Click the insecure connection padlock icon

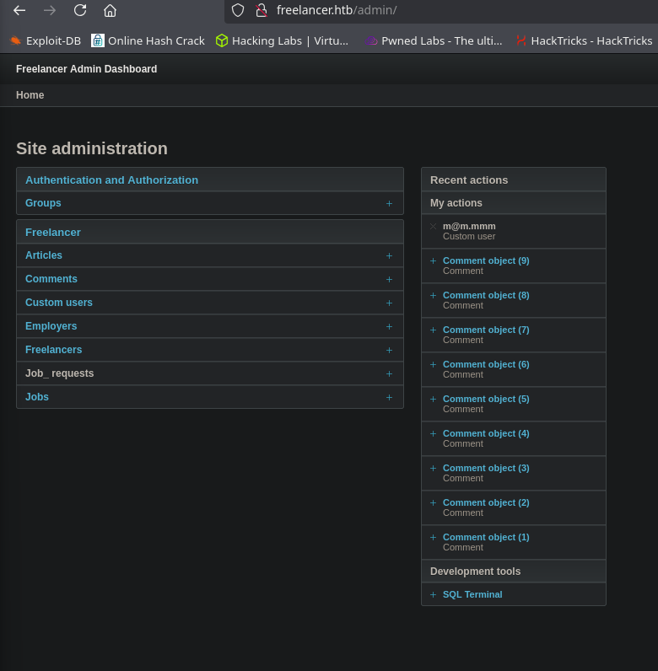coord(261,10)
